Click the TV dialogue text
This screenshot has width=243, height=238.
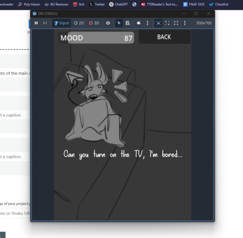click(x=123, y=154)
